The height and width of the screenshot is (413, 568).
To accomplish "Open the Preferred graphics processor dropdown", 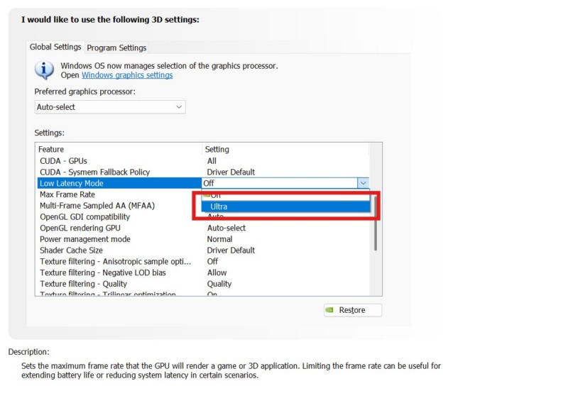I will (110, 107).
